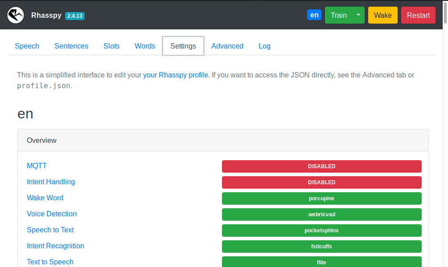
Task: Click the Intent Handling DISABLED badge
Action: point(322,182)
